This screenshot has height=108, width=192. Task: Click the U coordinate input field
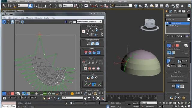click(12, 98)
